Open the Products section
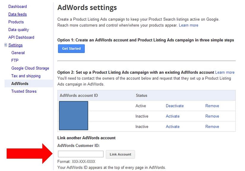 pos(16,22)
